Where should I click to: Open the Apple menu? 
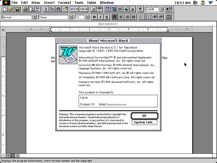coord(6,2)
